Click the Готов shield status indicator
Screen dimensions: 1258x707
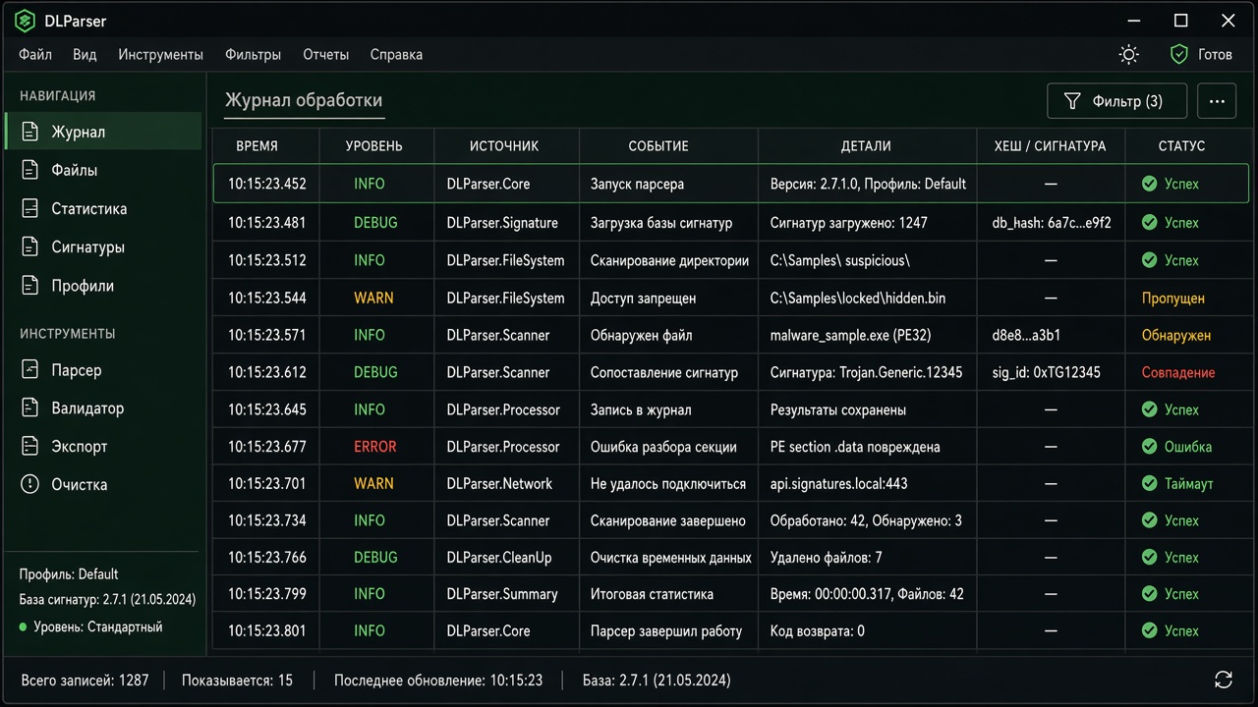click(x=1201, y=55)
